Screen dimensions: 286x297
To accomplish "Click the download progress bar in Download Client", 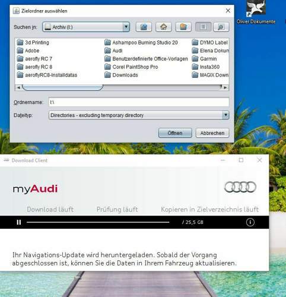I will pyautogui.click(x=98, y=222).
